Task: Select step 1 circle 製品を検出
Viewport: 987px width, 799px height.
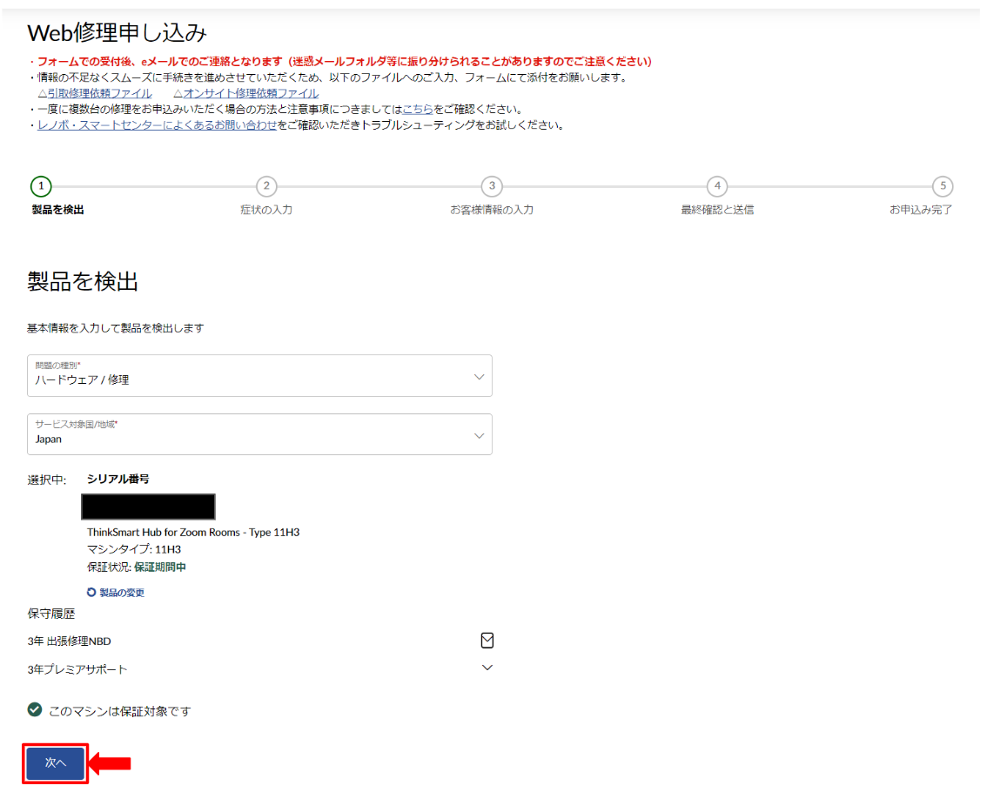Action: [x=41, y=186]
